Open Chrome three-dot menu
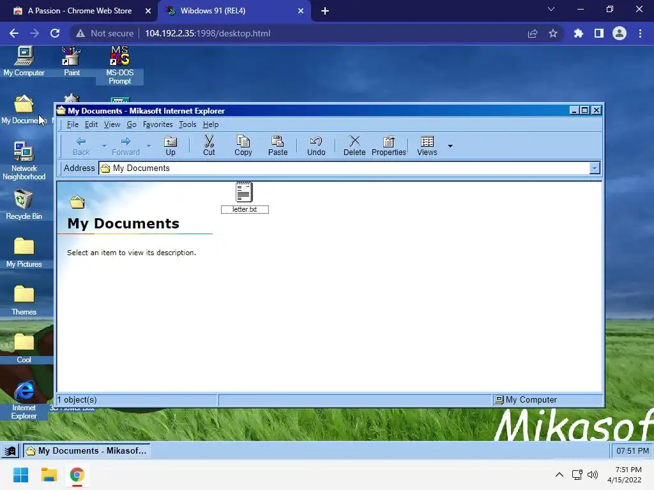Viewport: 654px width, 490px height. click(x=640, y=33)
